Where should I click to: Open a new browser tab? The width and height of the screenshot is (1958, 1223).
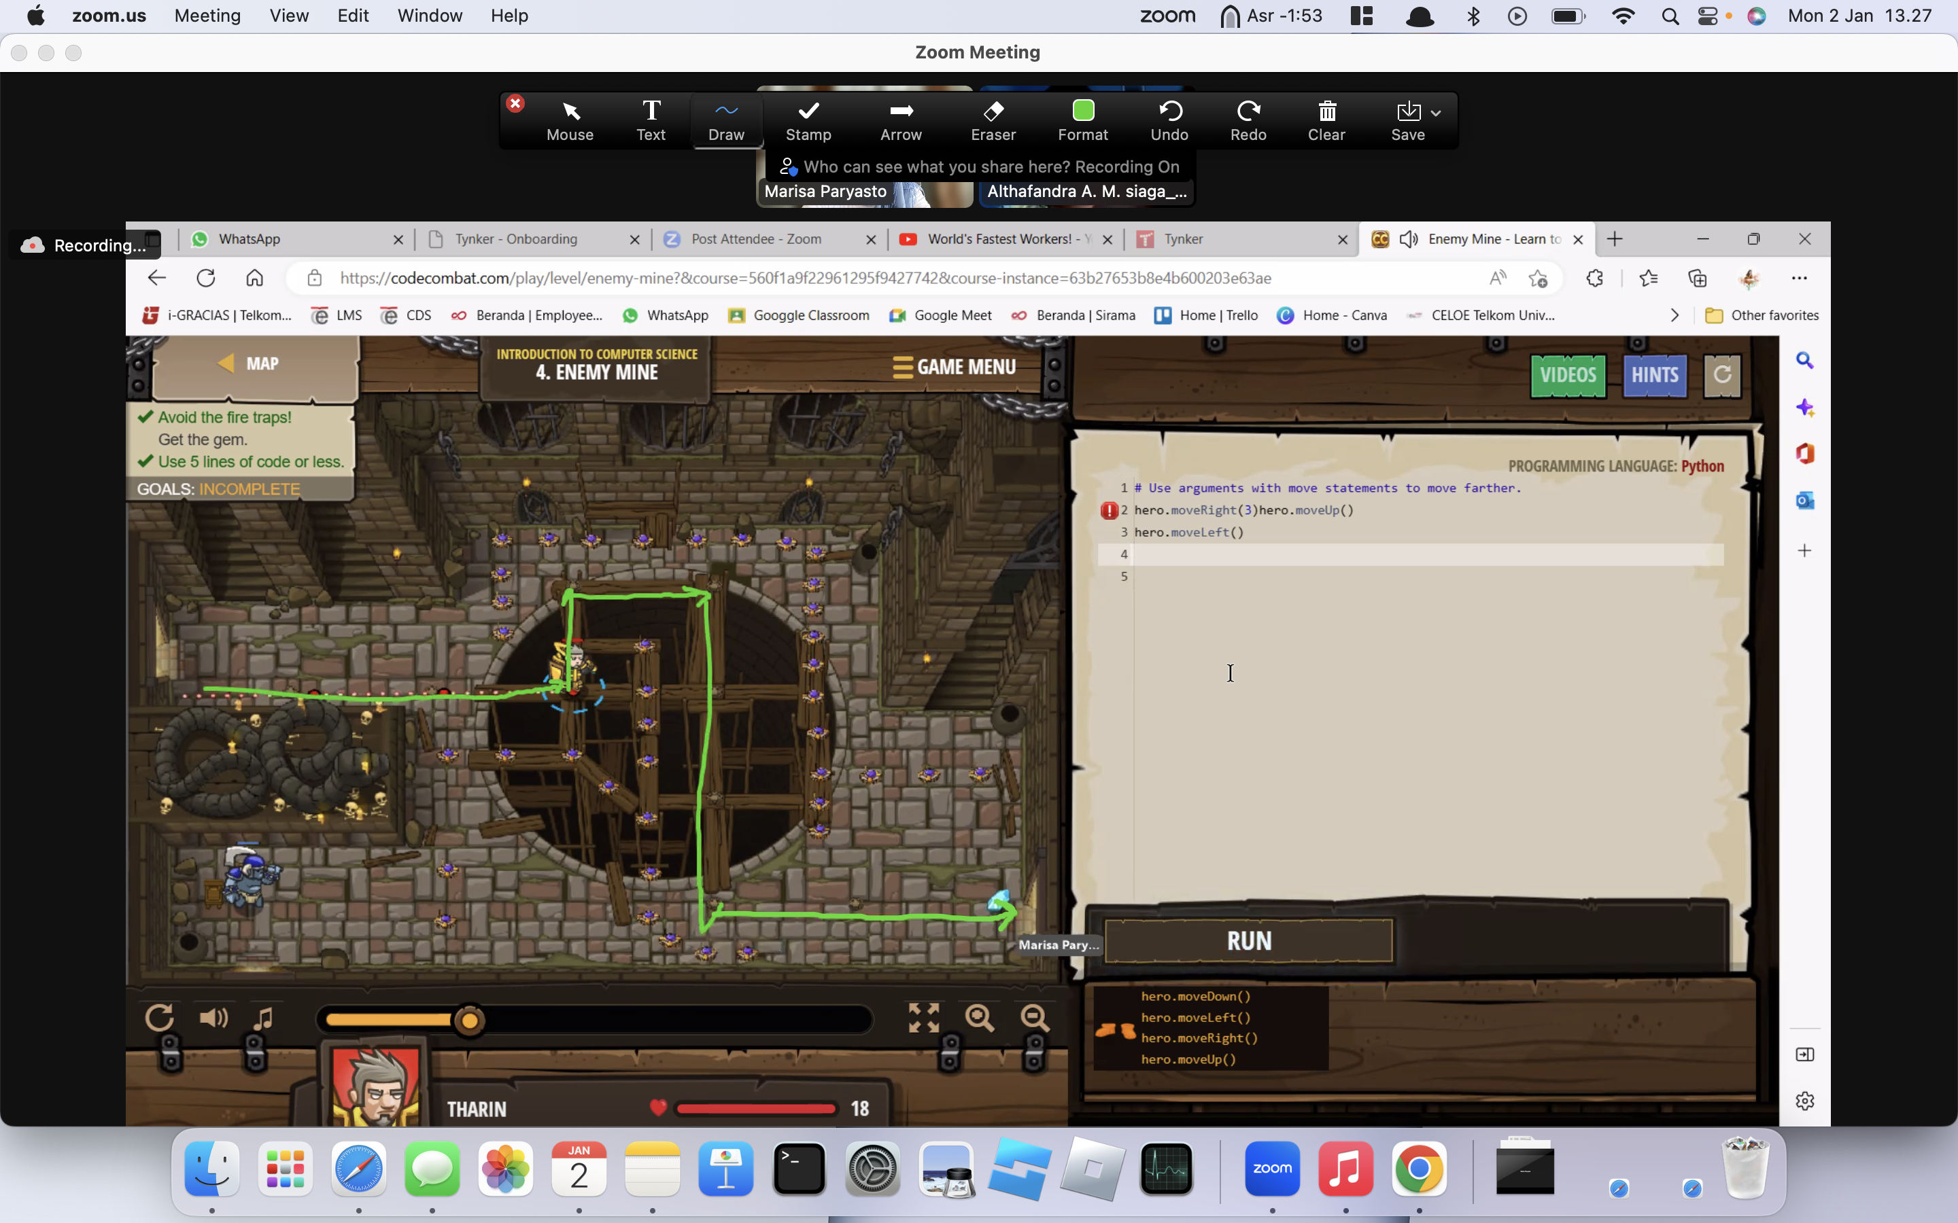(1614, 238)
